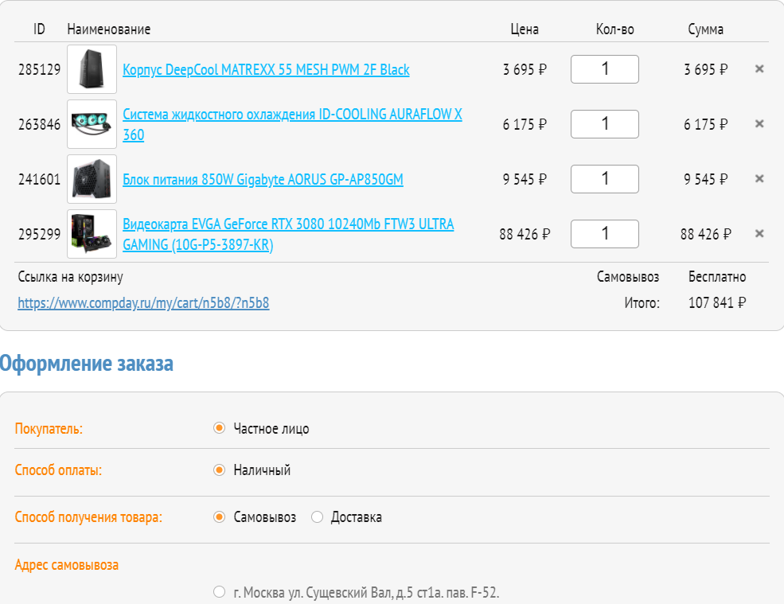Open EVGA GeForce RTX 3080 thumbnail
The image size is (784, 604).
tap(92, 234)
